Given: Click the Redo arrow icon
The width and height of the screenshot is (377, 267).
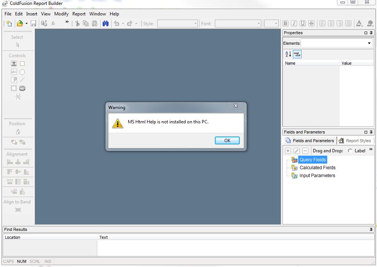Looking at the screenshot, I should [130, 23].
